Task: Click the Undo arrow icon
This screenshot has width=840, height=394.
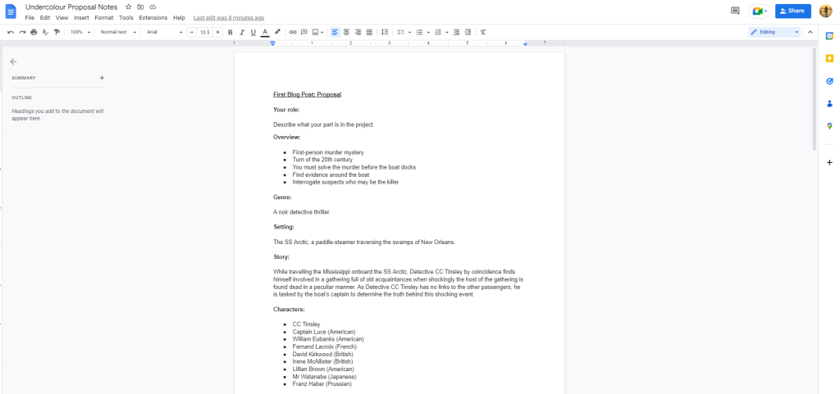Action: coord(11,32)
